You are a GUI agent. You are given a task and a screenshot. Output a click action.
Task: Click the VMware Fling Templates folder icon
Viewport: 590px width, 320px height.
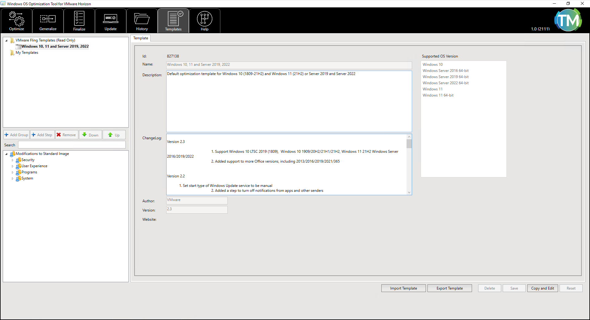point(12,40)
